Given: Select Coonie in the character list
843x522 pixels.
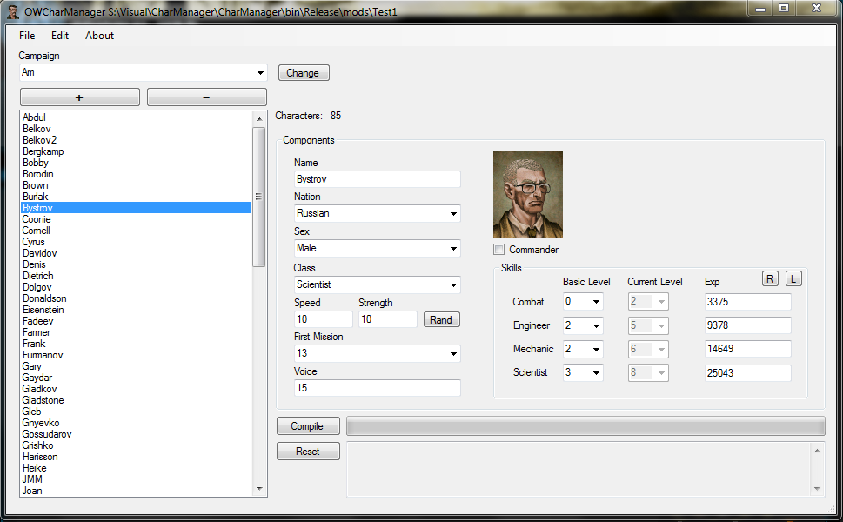Looking at the screenshot, I should click(36, 218).
